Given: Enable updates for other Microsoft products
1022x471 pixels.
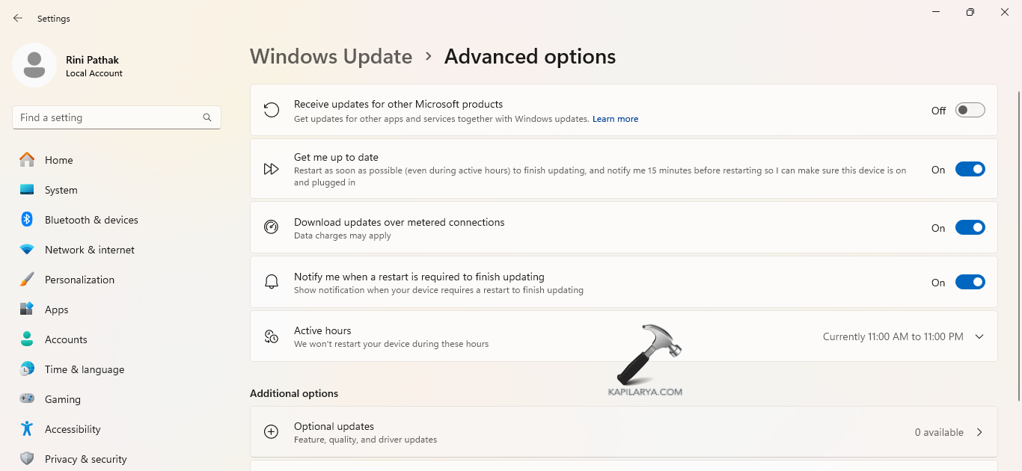Looking at the screenshot, I should [x=970, y=111].
